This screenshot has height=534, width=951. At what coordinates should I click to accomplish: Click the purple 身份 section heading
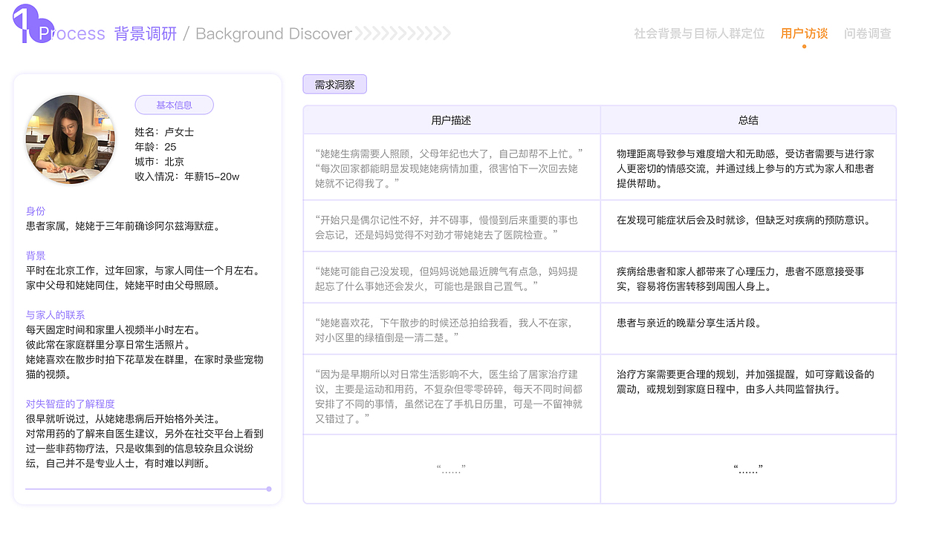click(x=35, y=211)
